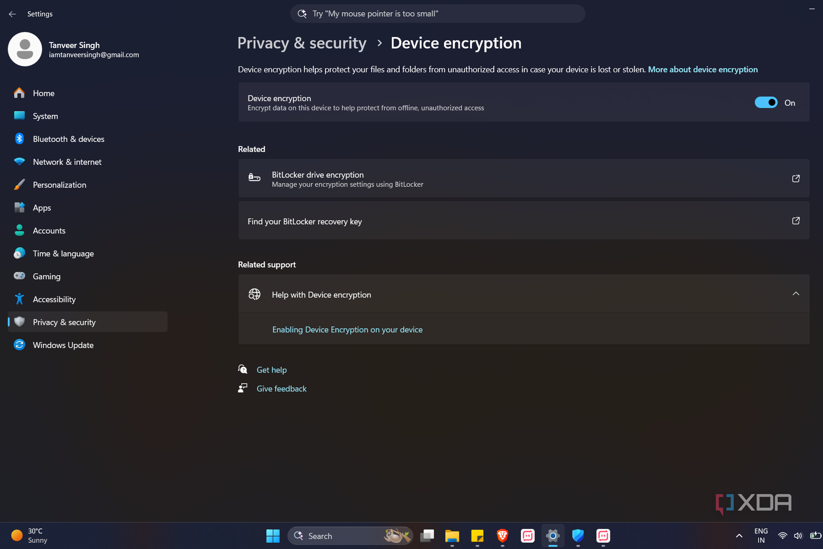
Task: Open the blue shield app on taskbar
Action: [578, 536]
